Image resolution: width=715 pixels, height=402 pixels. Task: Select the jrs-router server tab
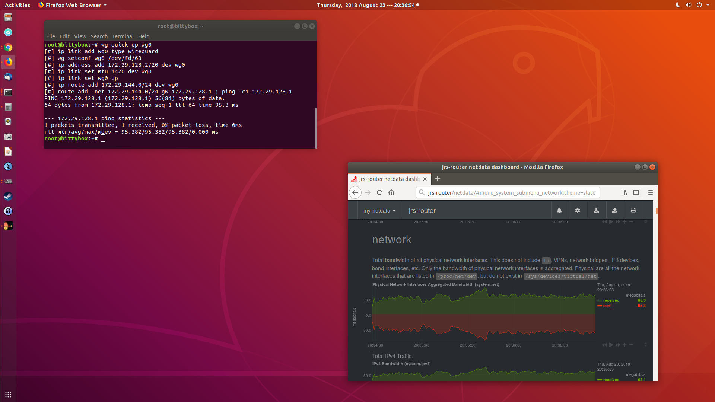click(386, 178)
